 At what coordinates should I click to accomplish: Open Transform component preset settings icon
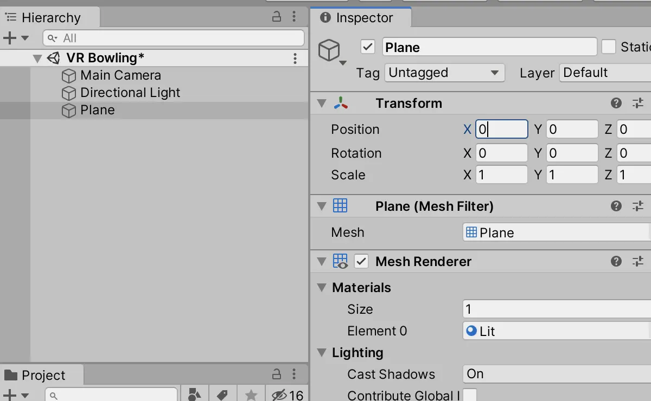638,103
